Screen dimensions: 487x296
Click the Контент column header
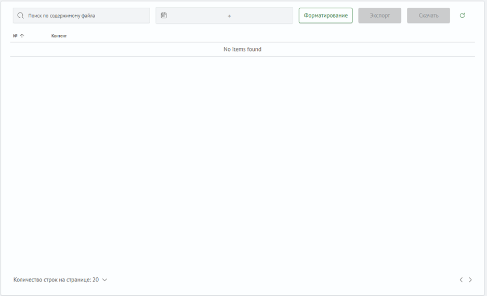coord(59,36)
